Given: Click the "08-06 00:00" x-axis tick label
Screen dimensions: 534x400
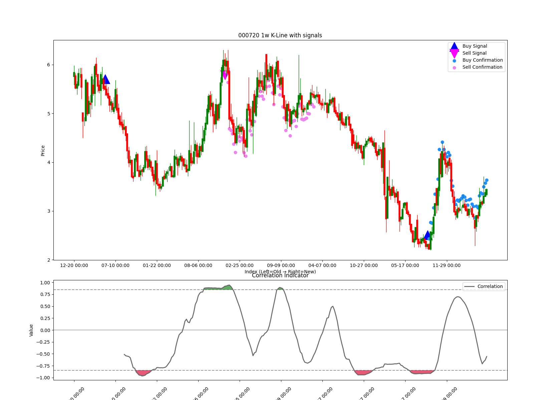Looking at the screenshot, I should (x=198, y=265).
